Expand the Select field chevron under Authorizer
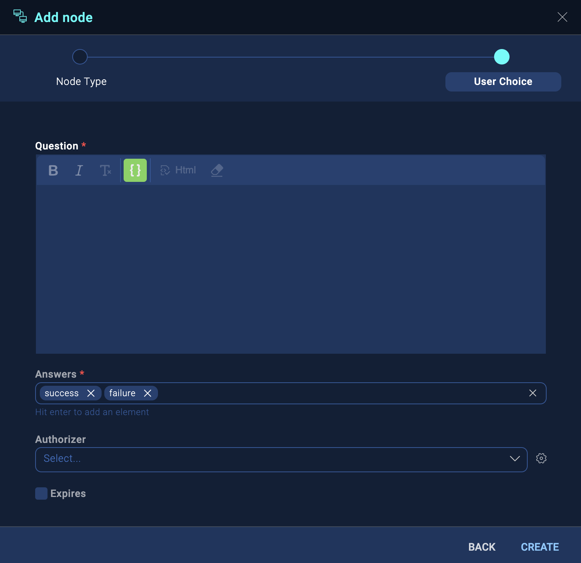This screenshot has width=581, height=563. click(515, 459)
